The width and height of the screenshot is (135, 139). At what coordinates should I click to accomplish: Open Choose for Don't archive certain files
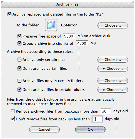113,68
